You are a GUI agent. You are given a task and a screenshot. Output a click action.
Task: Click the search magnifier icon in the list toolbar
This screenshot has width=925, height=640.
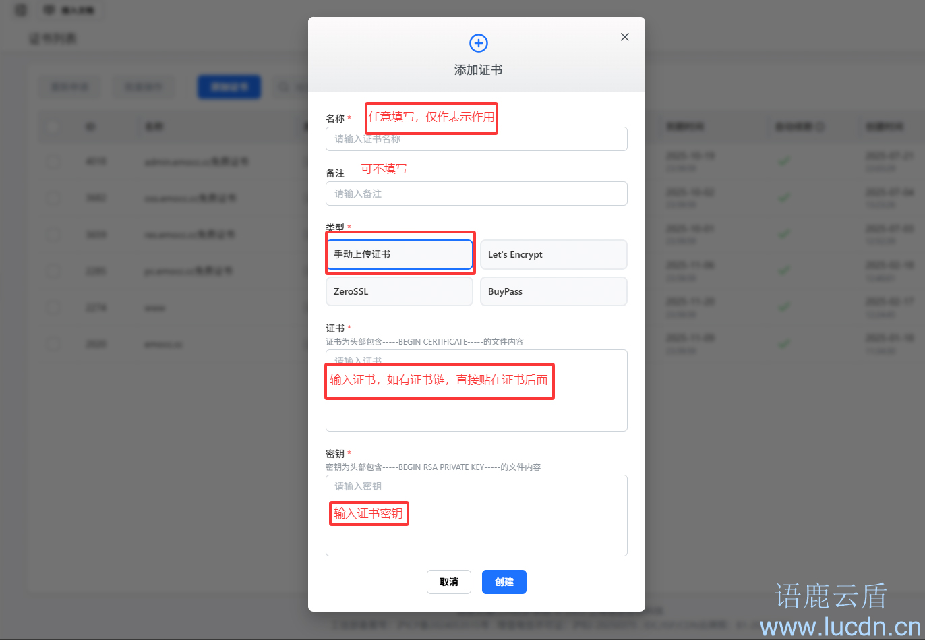tap(284, 87)
